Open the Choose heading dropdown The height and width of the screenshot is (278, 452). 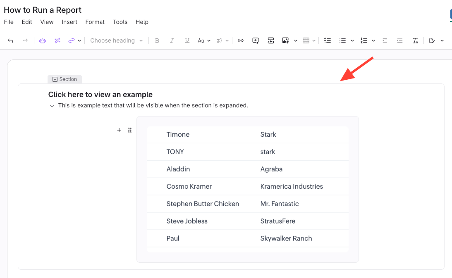click(116, 40)
